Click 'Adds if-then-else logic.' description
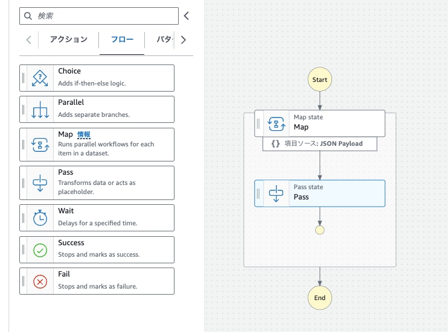The image size is (448, 332). coord(92,83)
